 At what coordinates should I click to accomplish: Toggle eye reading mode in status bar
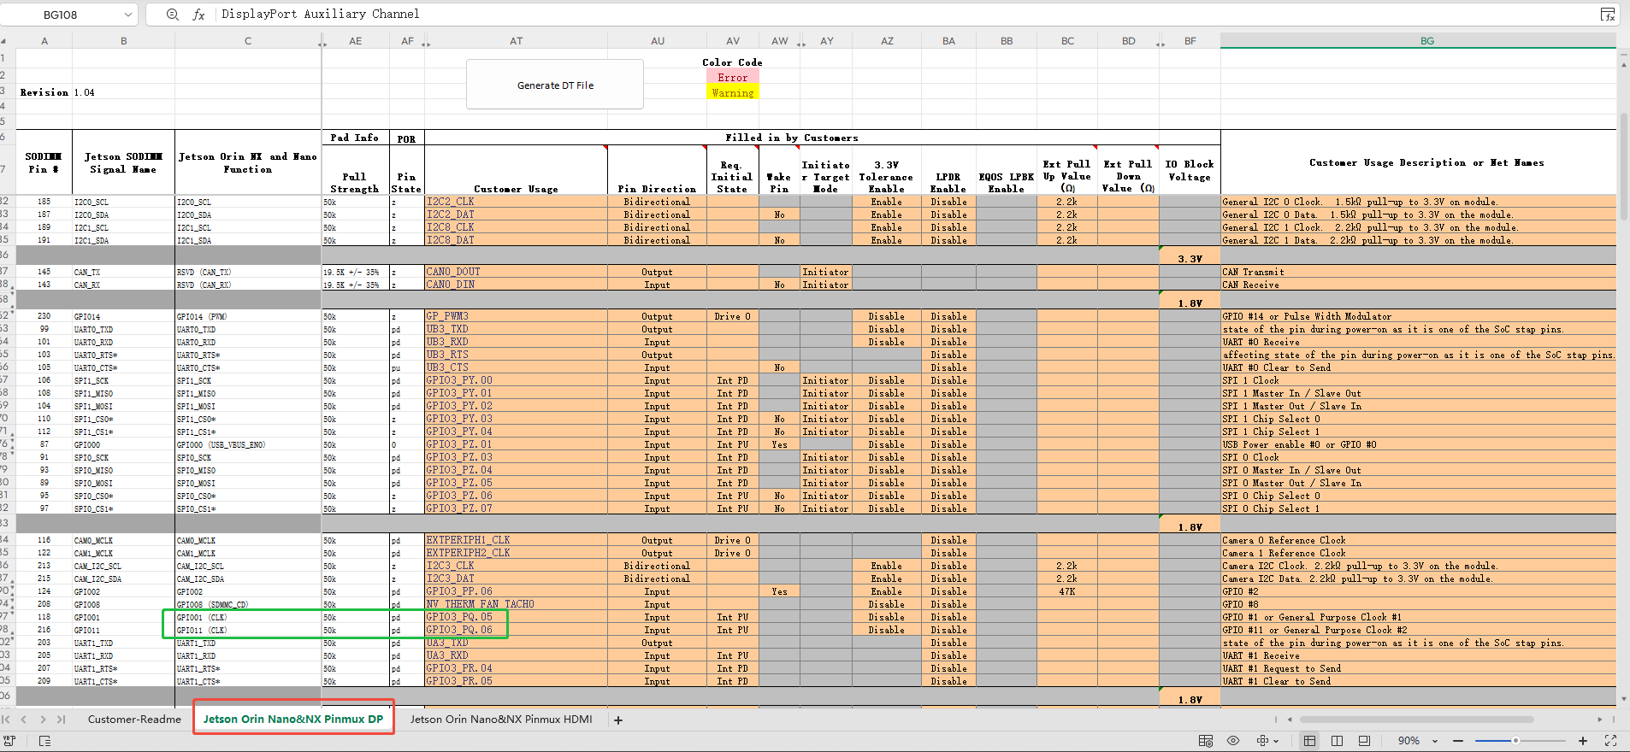pyautogui.click(x=1233, y=741)
